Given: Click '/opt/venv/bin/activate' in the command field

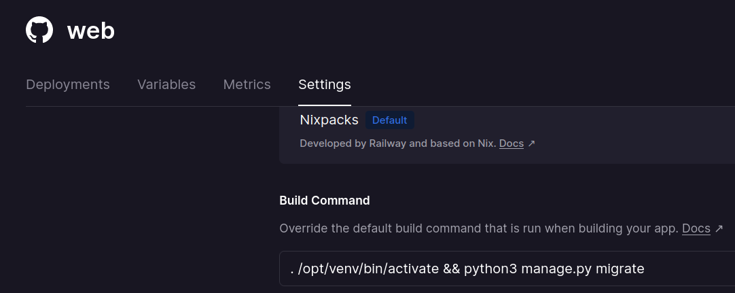Looking at the screenshot, I should pyautogui.click(x=368, y=269).
